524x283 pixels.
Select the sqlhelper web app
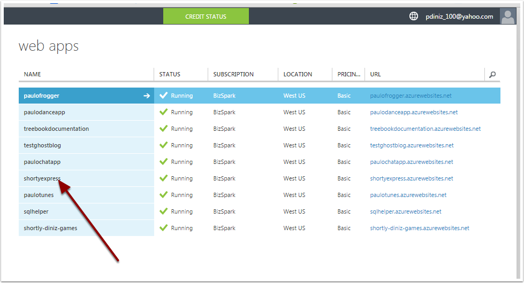[36, 211]
